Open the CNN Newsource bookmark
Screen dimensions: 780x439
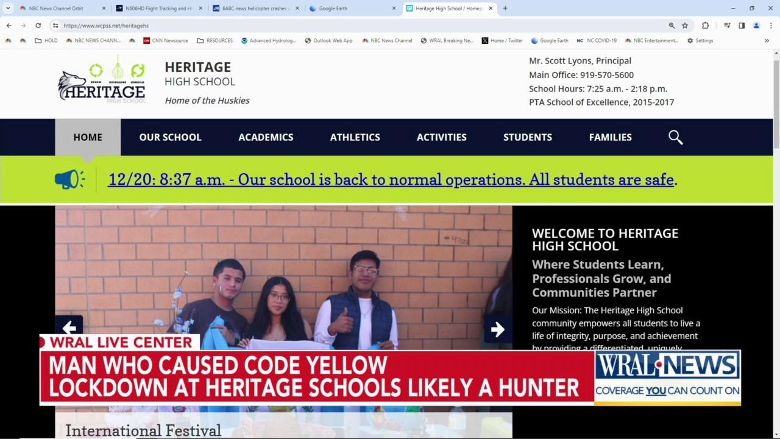tap(165, 41)
